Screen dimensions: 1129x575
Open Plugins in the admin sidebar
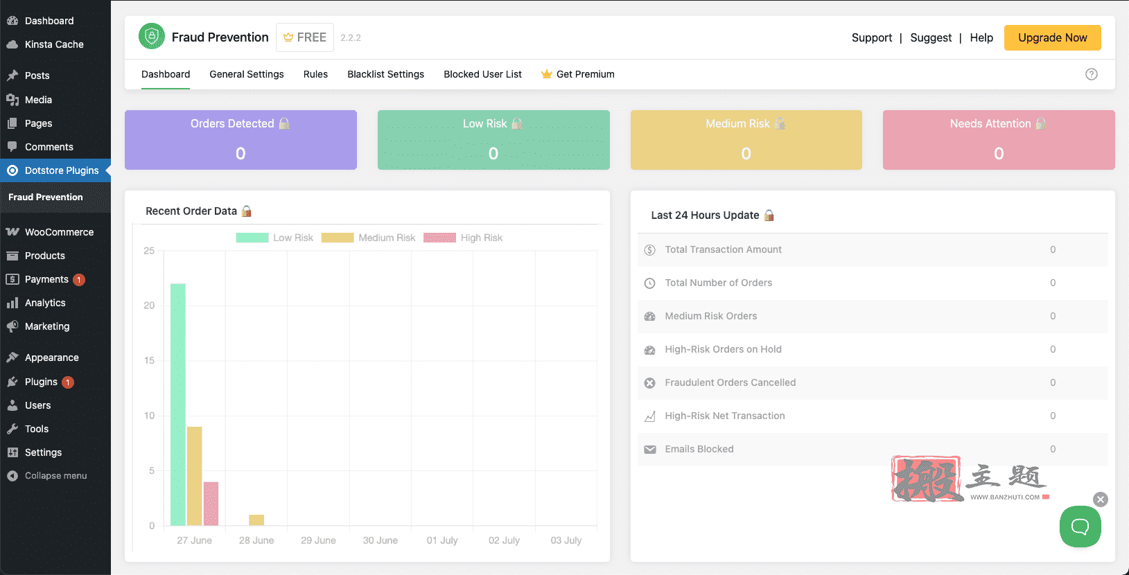tap(55, 382)
